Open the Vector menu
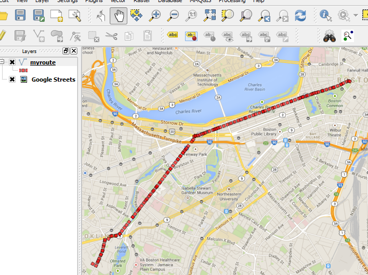 (x=118, y=1)
